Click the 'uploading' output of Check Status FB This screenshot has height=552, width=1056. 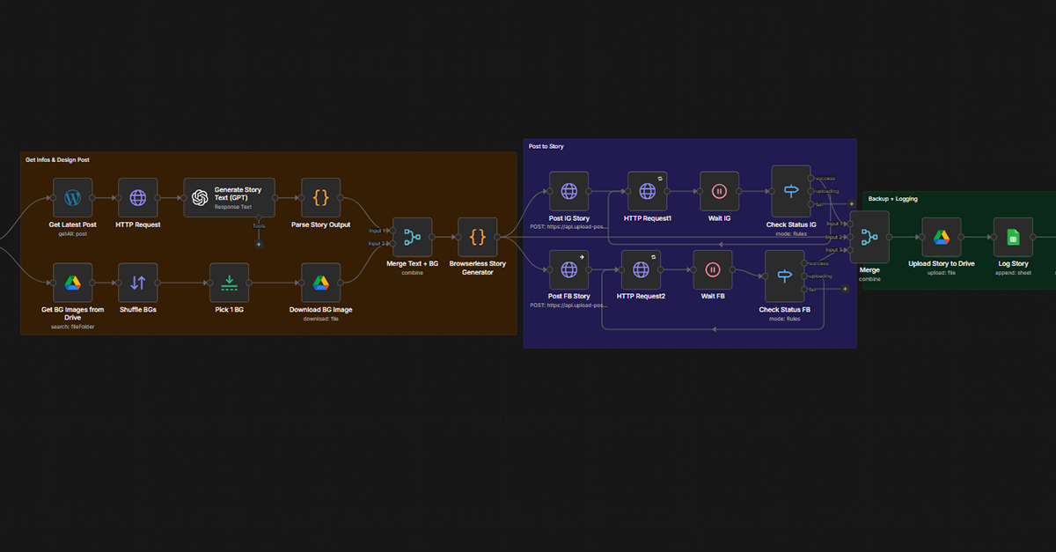coord(821,276)
